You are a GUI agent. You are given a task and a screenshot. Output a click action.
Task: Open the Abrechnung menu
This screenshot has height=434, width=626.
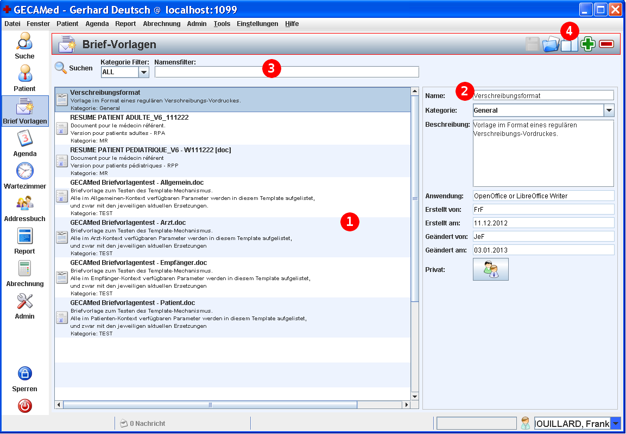pyautogui.click(x=162, y=24)
